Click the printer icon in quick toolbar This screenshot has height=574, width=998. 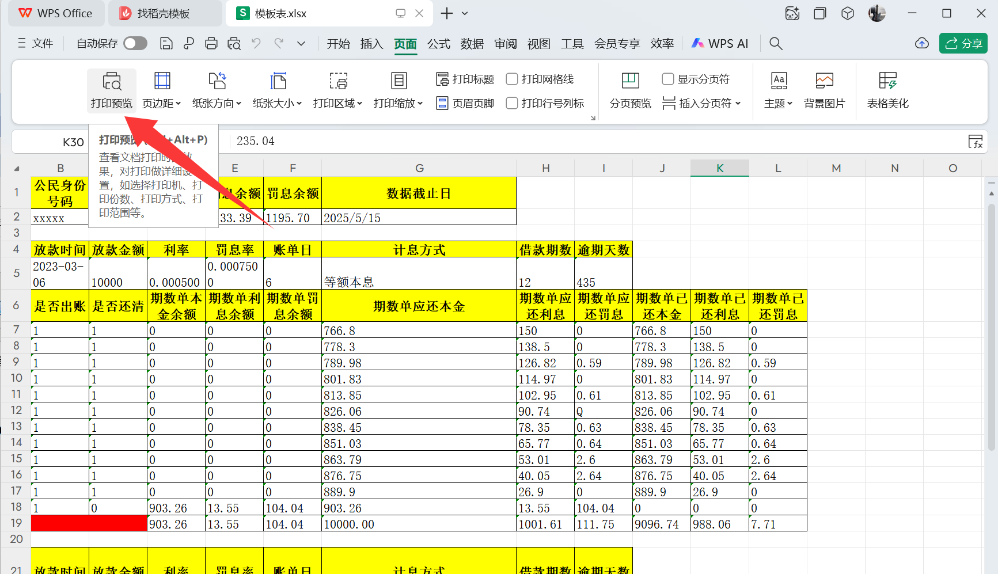(x=211, y=43)
